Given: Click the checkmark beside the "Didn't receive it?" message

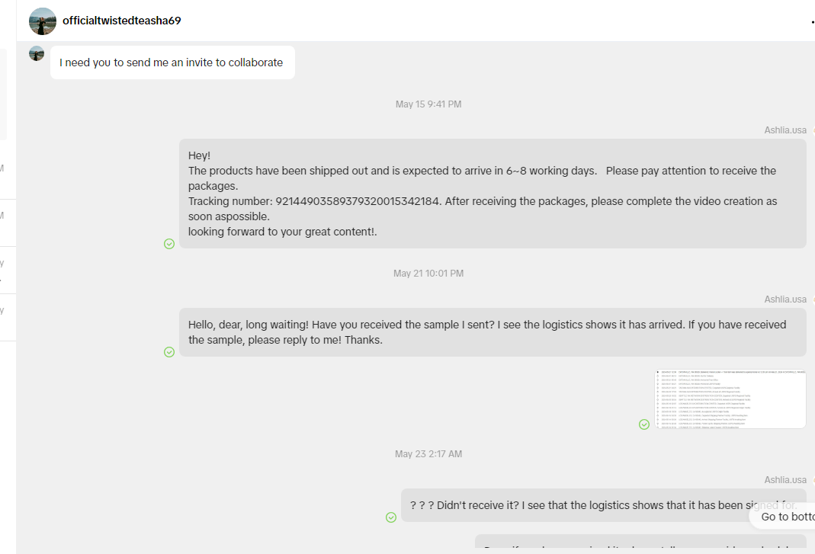Looking at the screenshot, I should (x=391, y=517).
